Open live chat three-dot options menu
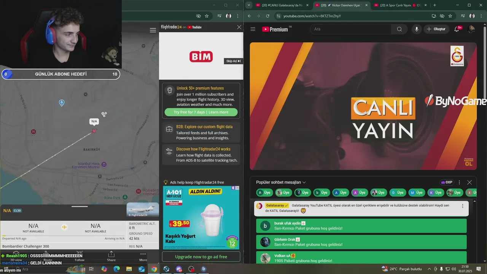 click(x=459, y=182)
